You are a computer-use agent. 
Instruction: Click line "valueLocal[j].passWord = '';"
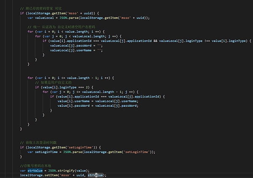76,45
